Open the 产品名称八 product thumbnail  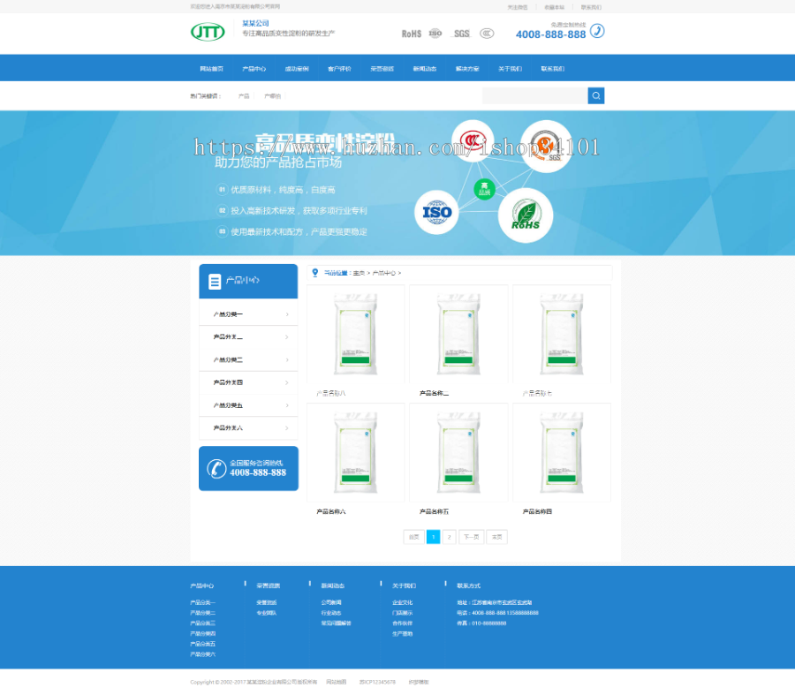click(355, 334)
